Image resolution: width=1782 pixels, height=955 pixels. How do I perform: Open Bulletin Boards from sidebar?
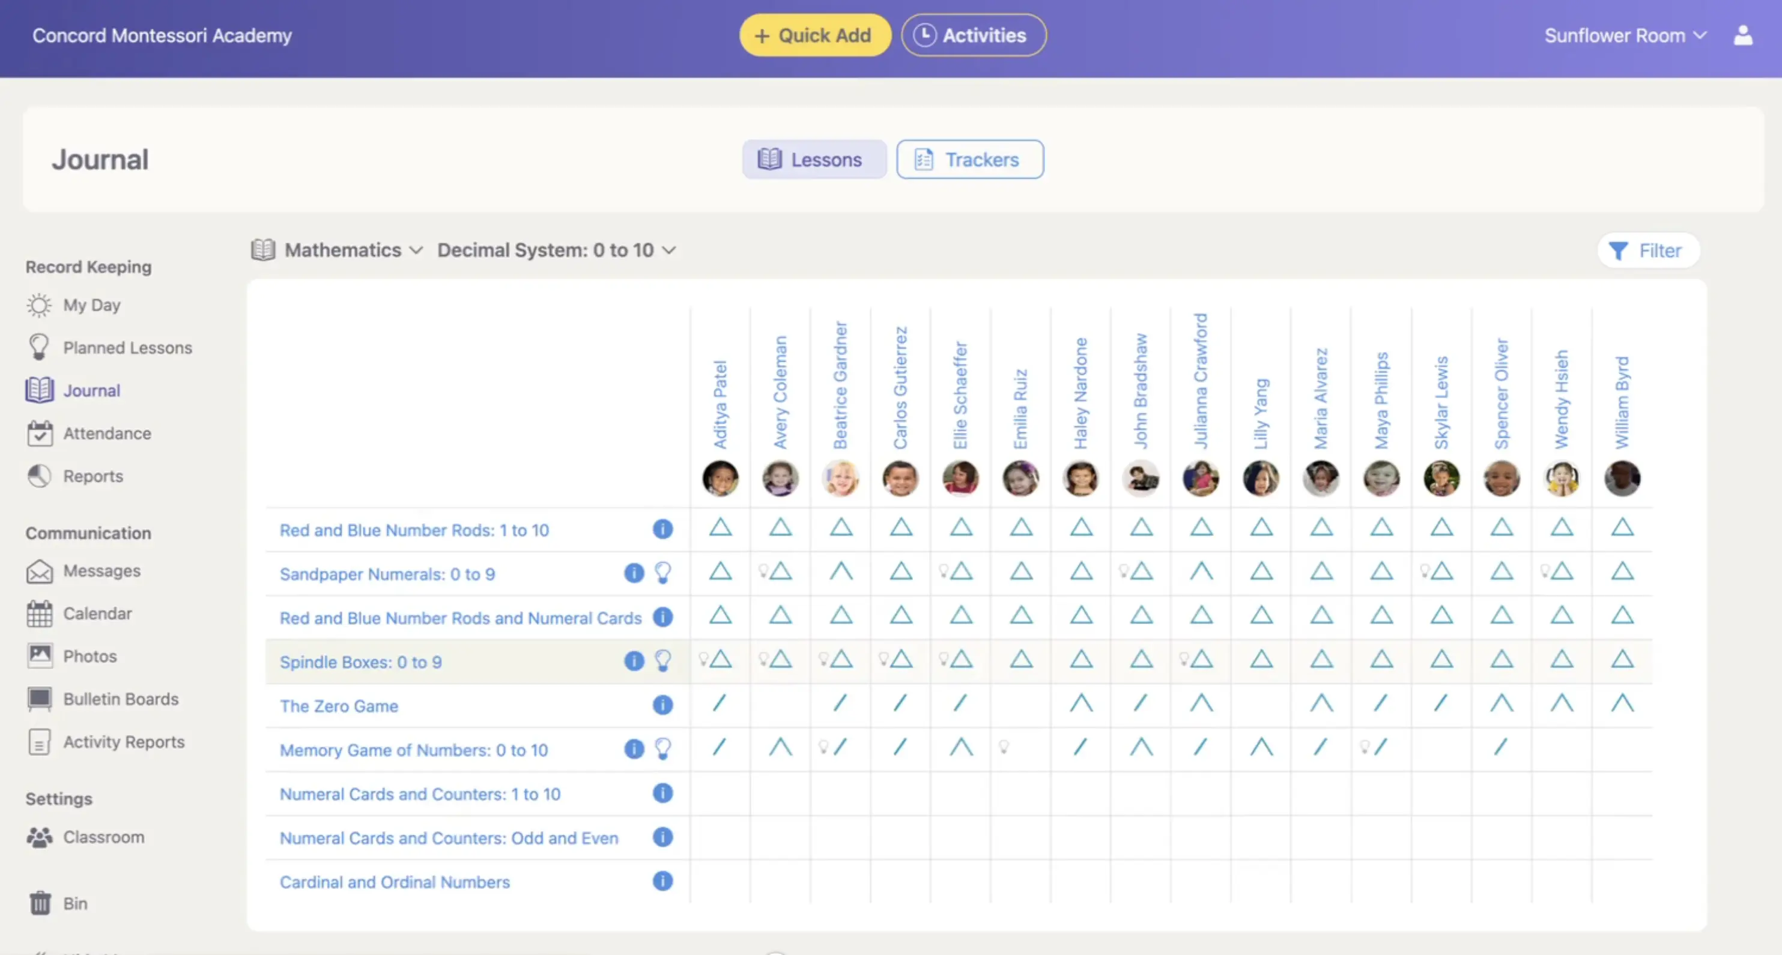coord(120,699)
